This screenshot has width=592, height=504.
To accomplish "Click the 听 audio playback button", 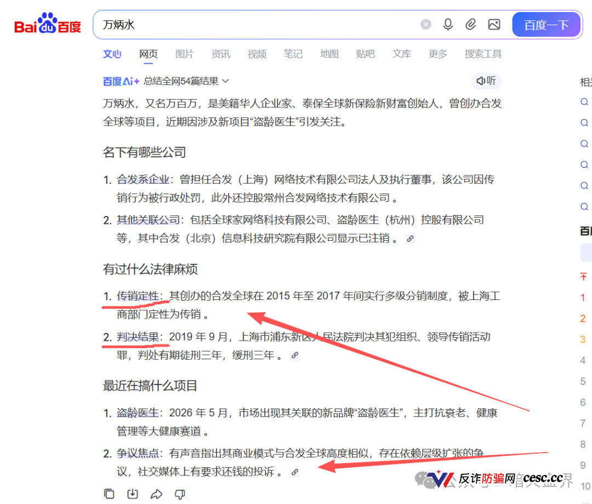I will coord(486,81).
